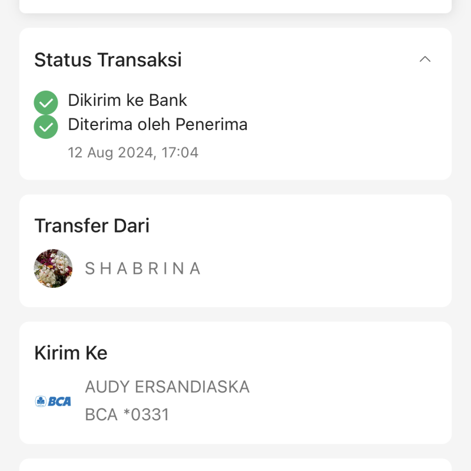Tap the sender name SHABRINA
The height and width of the screenshot is (471, 471).
(142, 268)
